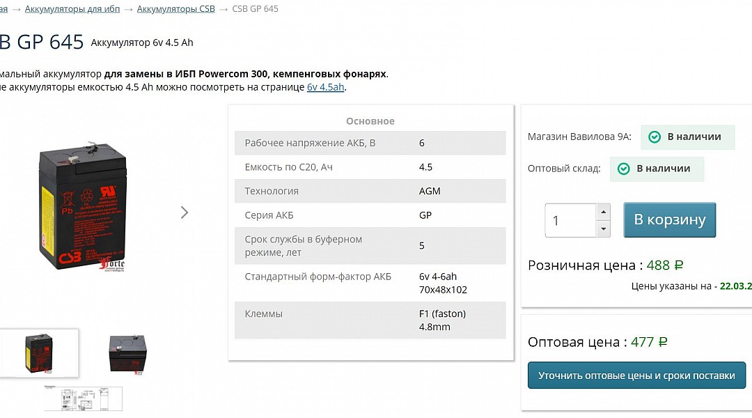752x418 pixels.
Task: Select the first battery thumbnail
Action: pos(39,353)
